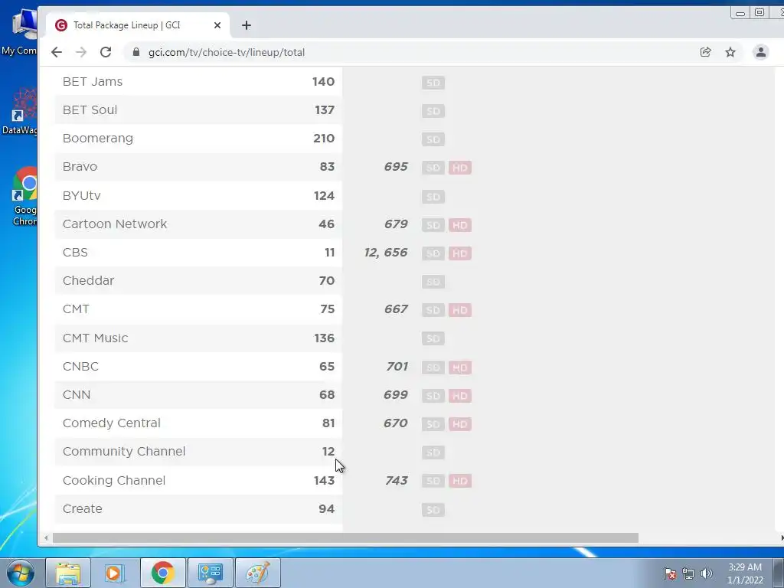The image size is (784, 588).
Task: Click the HD badge for CNBC
Action: [460, 367]
